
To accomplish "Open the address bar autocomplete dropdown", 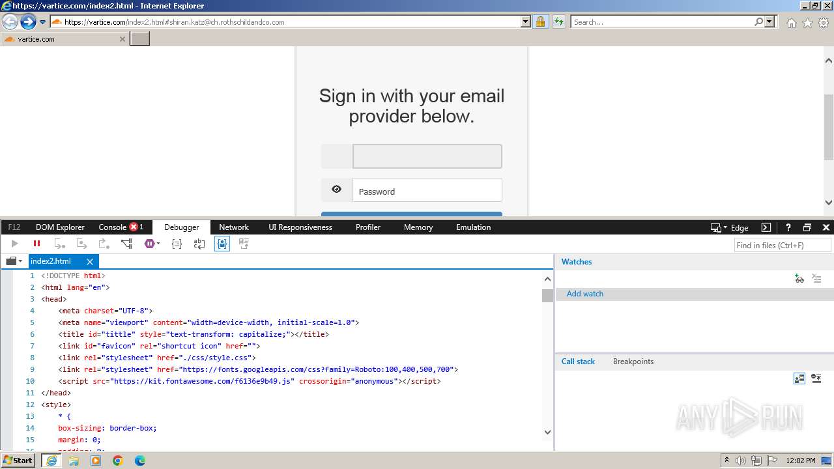I will pos(526,22).
